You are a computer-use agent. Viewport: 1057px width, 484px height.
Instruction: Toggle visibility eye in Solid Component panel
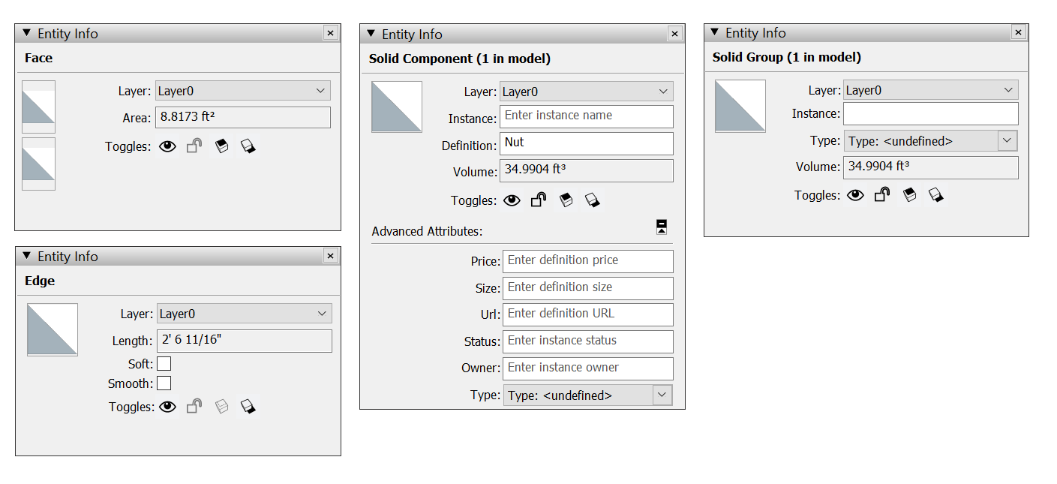pos(512,200)
